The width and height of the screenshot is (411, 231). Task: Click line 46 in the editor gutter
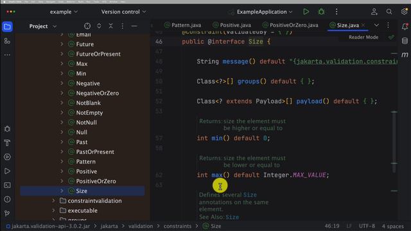point(159,42)
